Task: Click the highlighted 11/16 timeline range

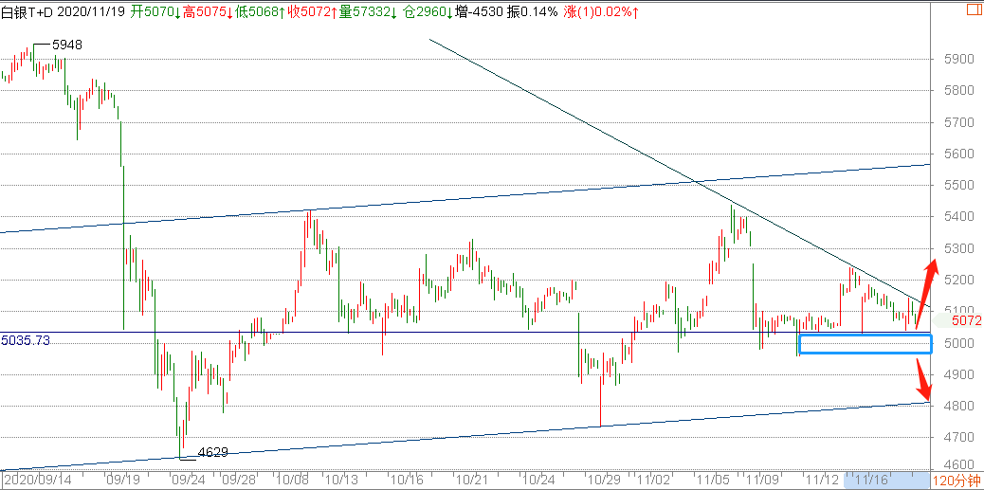Action: pyautogui.click(x=885, y=481)
